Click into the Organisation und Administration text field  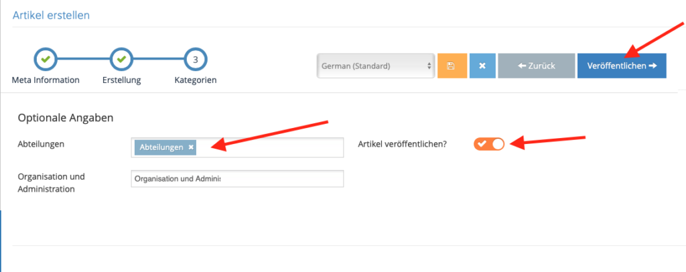[x=237, y=179]
